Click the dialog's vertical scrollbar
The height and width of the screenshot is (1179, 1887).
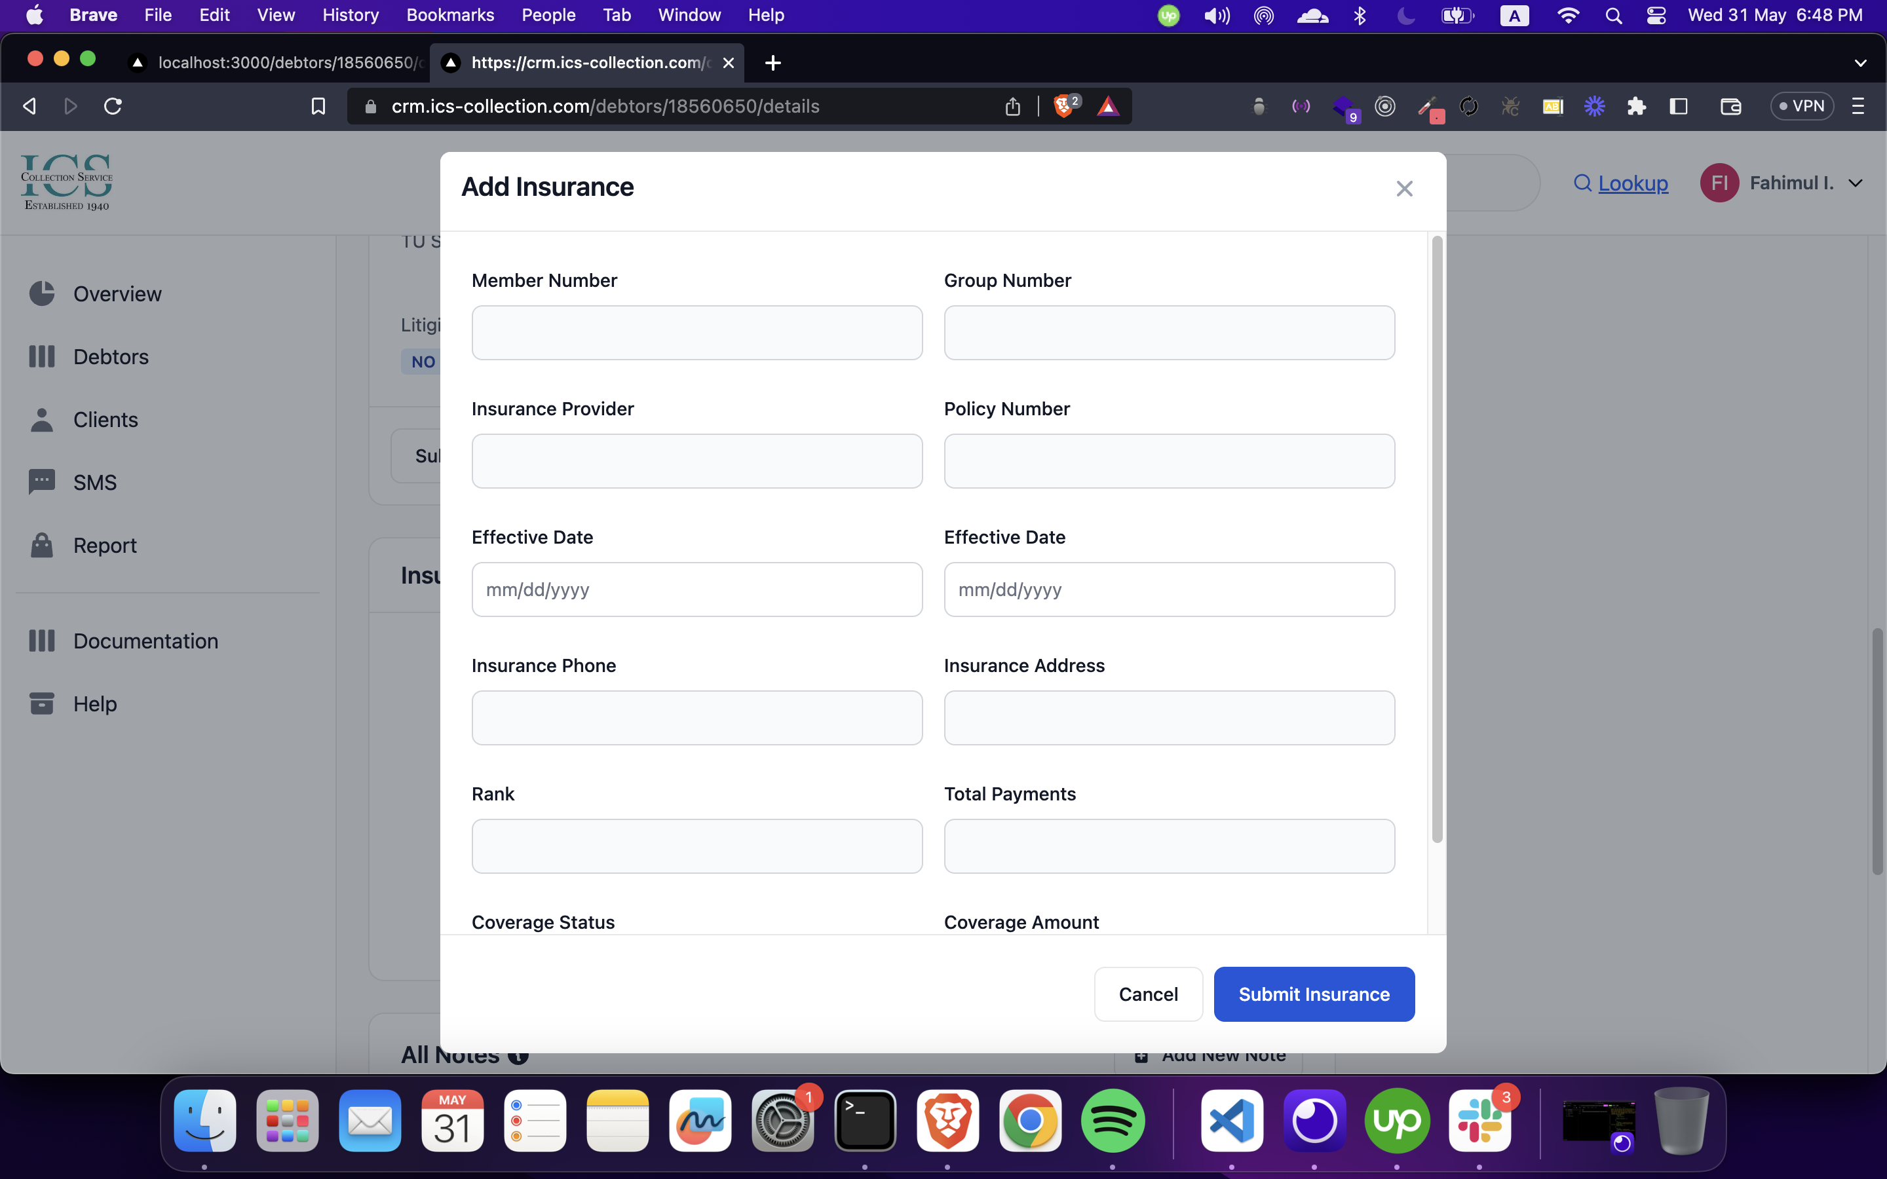click(1436, 538)
